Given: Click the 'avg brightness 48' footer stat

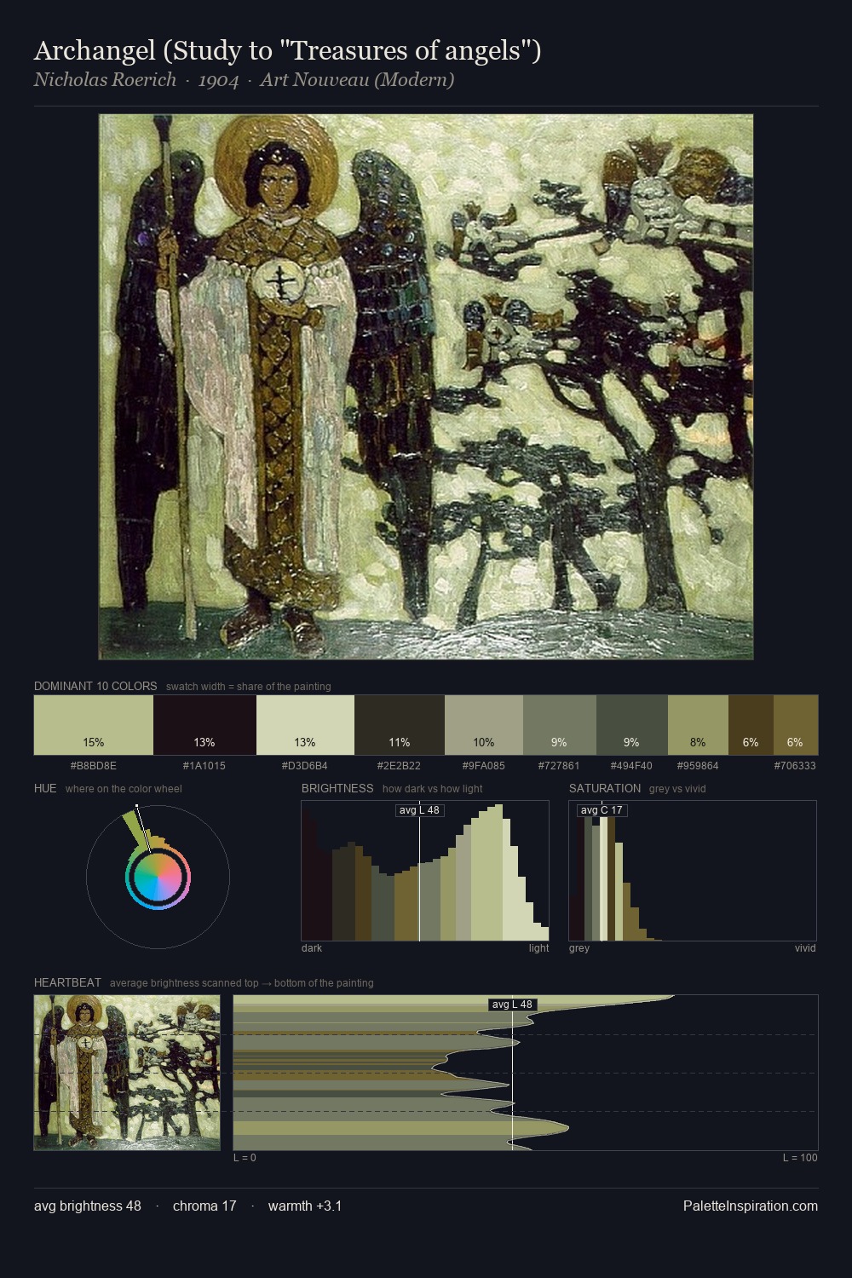Looking at the screenshot, I should click(88, 1206).
